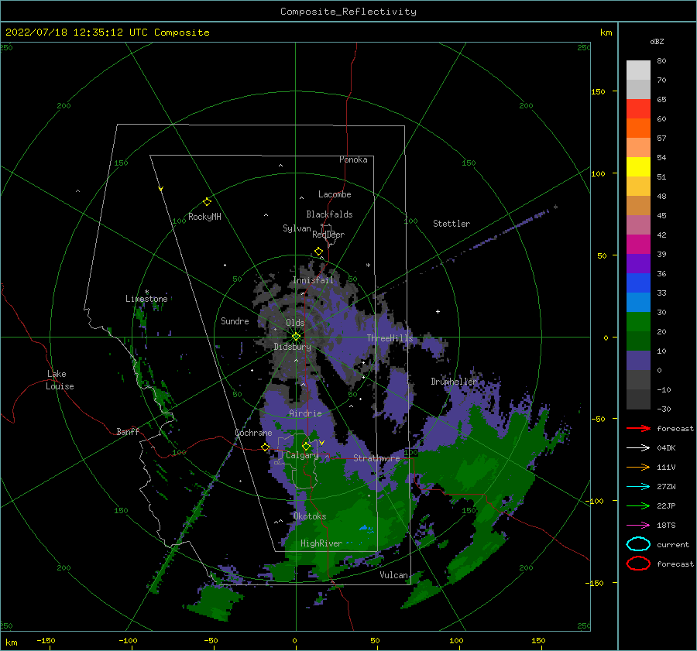Viewport: 697px width, 651px height.
Task: Select the 33 dBZ blue color swatch
Action: pos(638,302)
